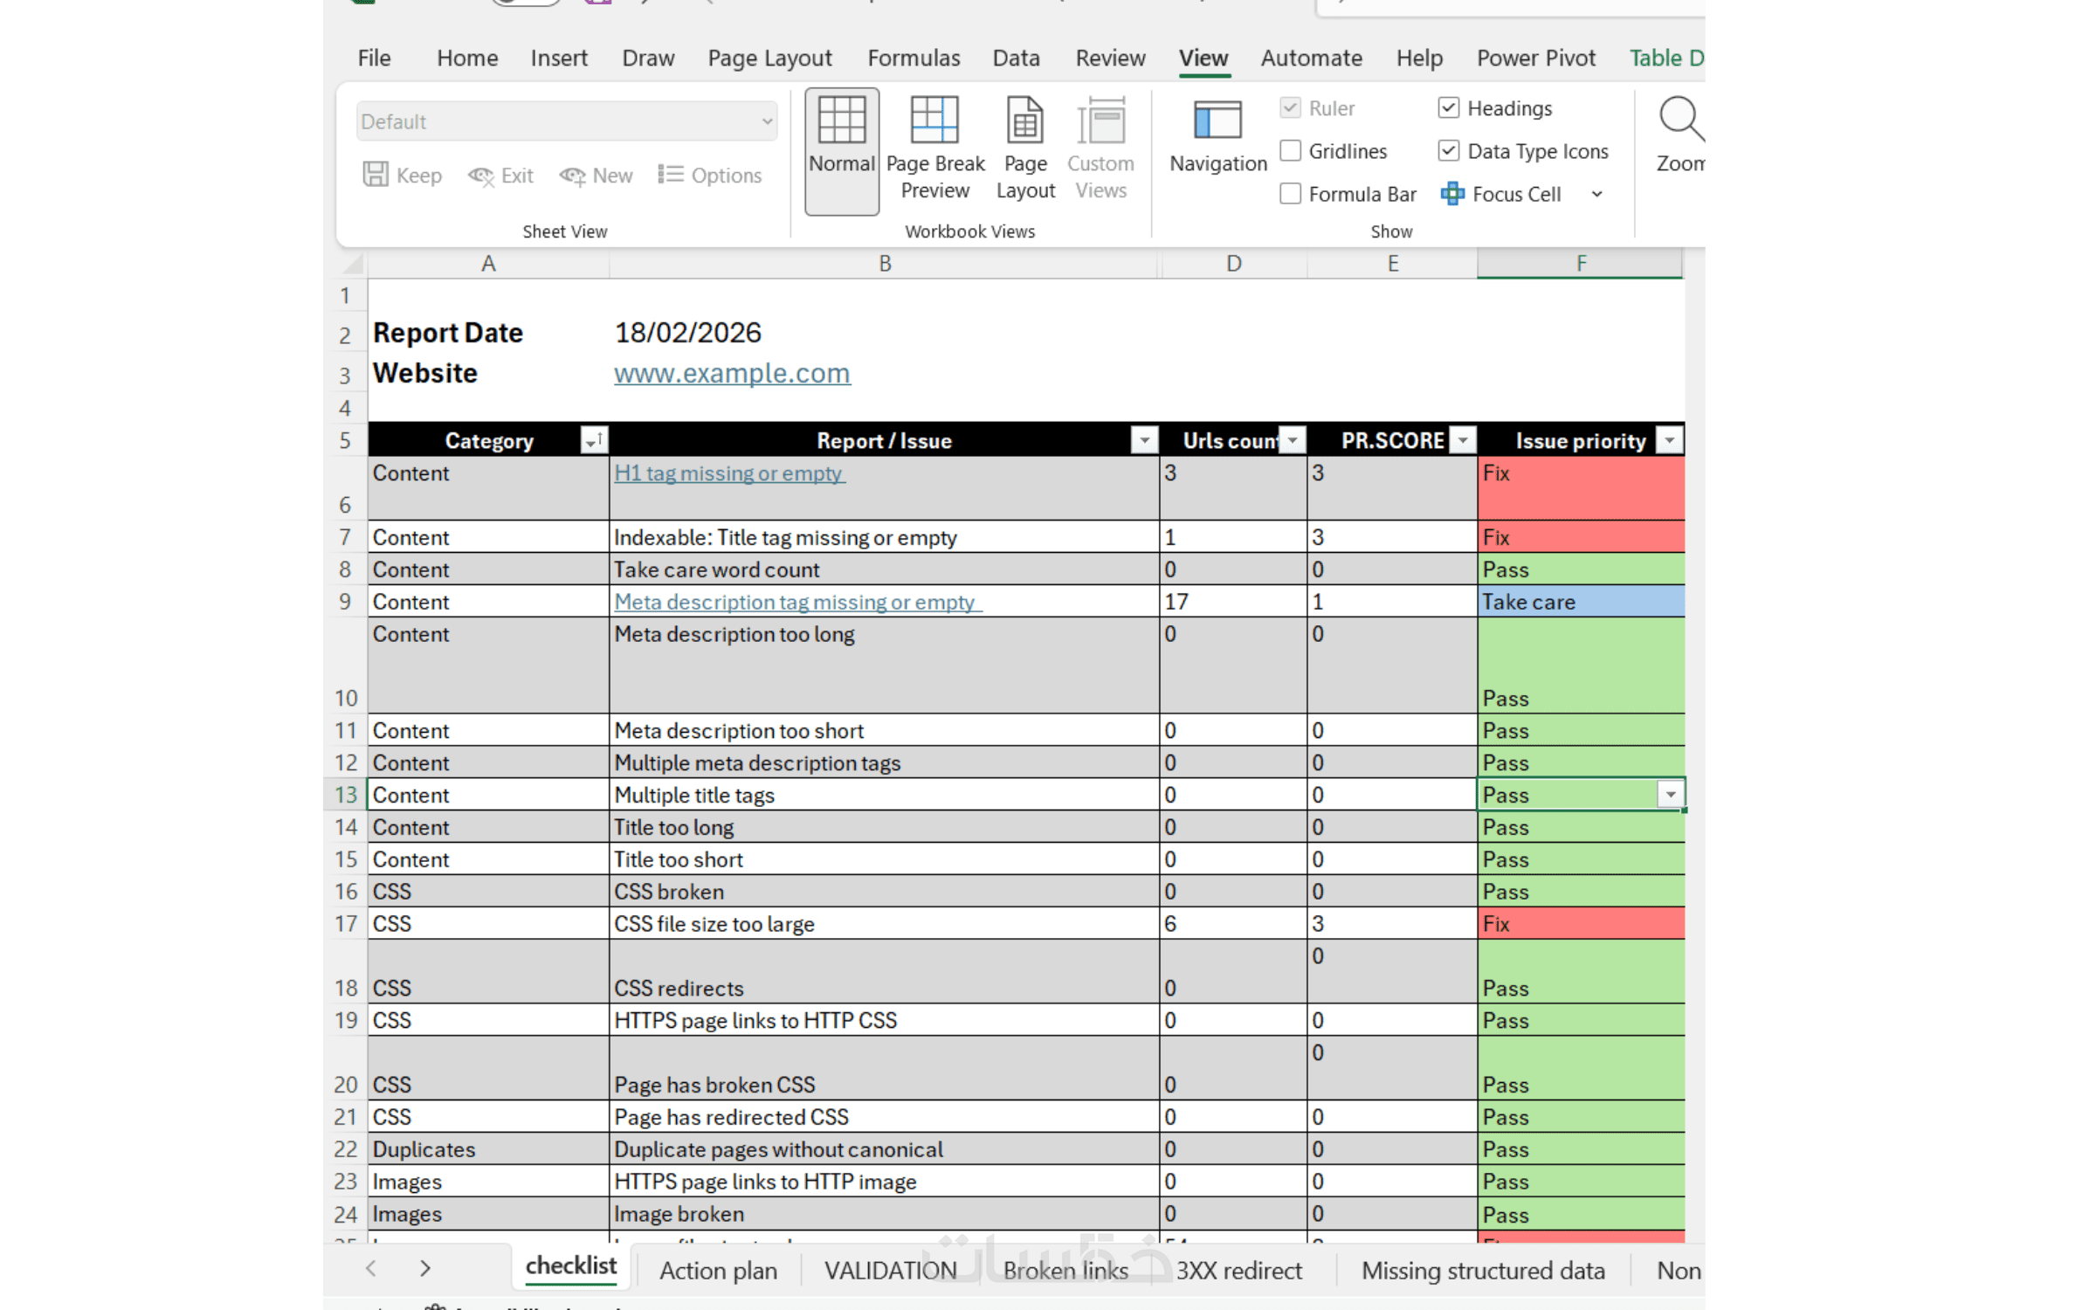The height and width of the screenshot is (1310, 2096).
Task: Open the Issue priority filter dropdown
Action: (1669, 440)
